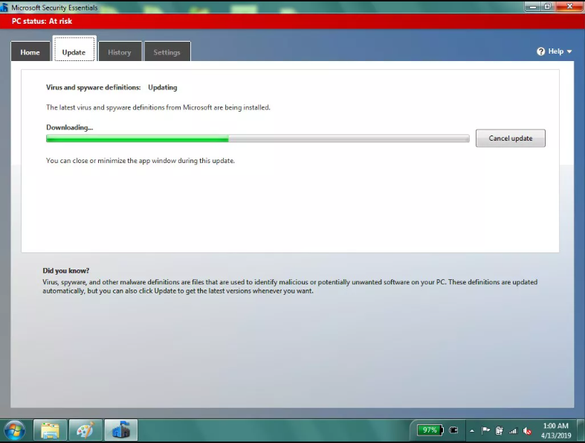The width and height of the screenshot is (585, 443).
Task: Click the Microsoft Security Essentials title icon
Action: click(4, 7)
